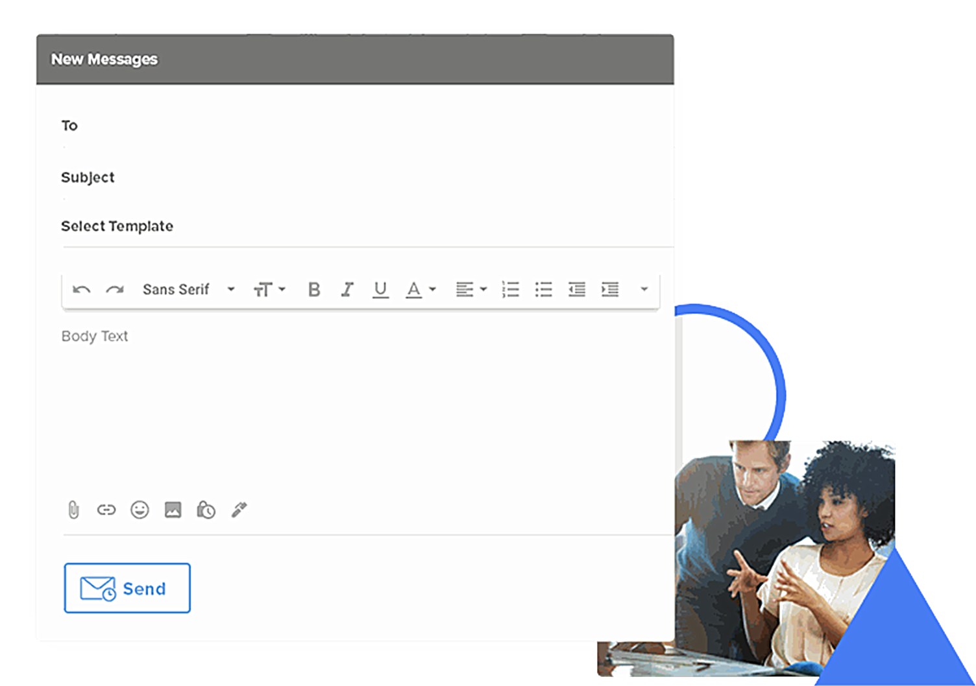This screenshot has width=976, height=686.
Task: Open the emoji picker
Action: click(x=140, y=510)
